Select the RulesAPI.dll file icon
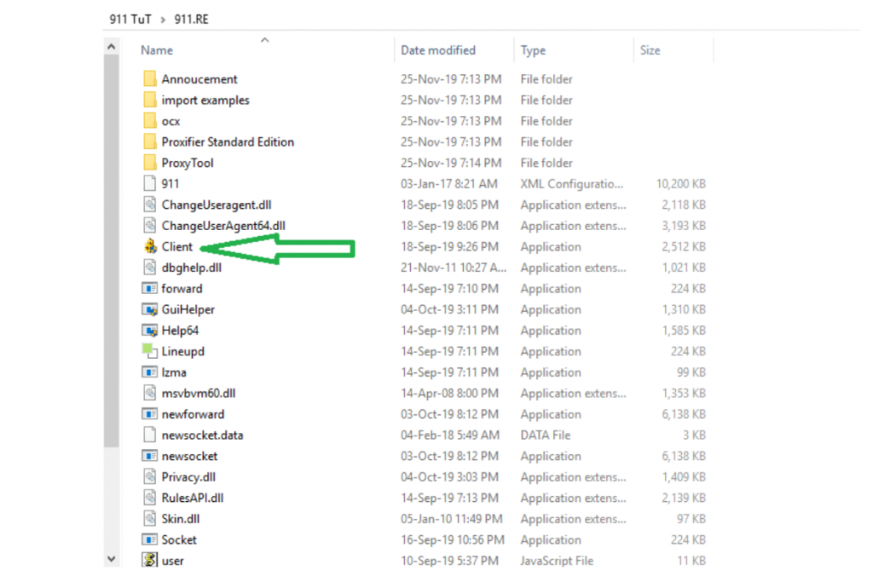873x588 pixels. pos(150,498)
